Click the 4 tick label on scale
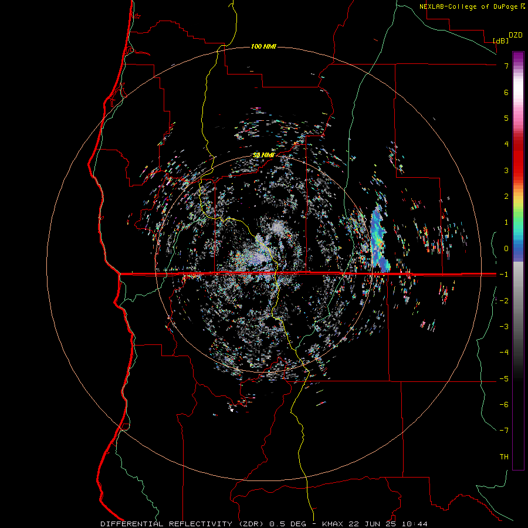 coord(506,144)
